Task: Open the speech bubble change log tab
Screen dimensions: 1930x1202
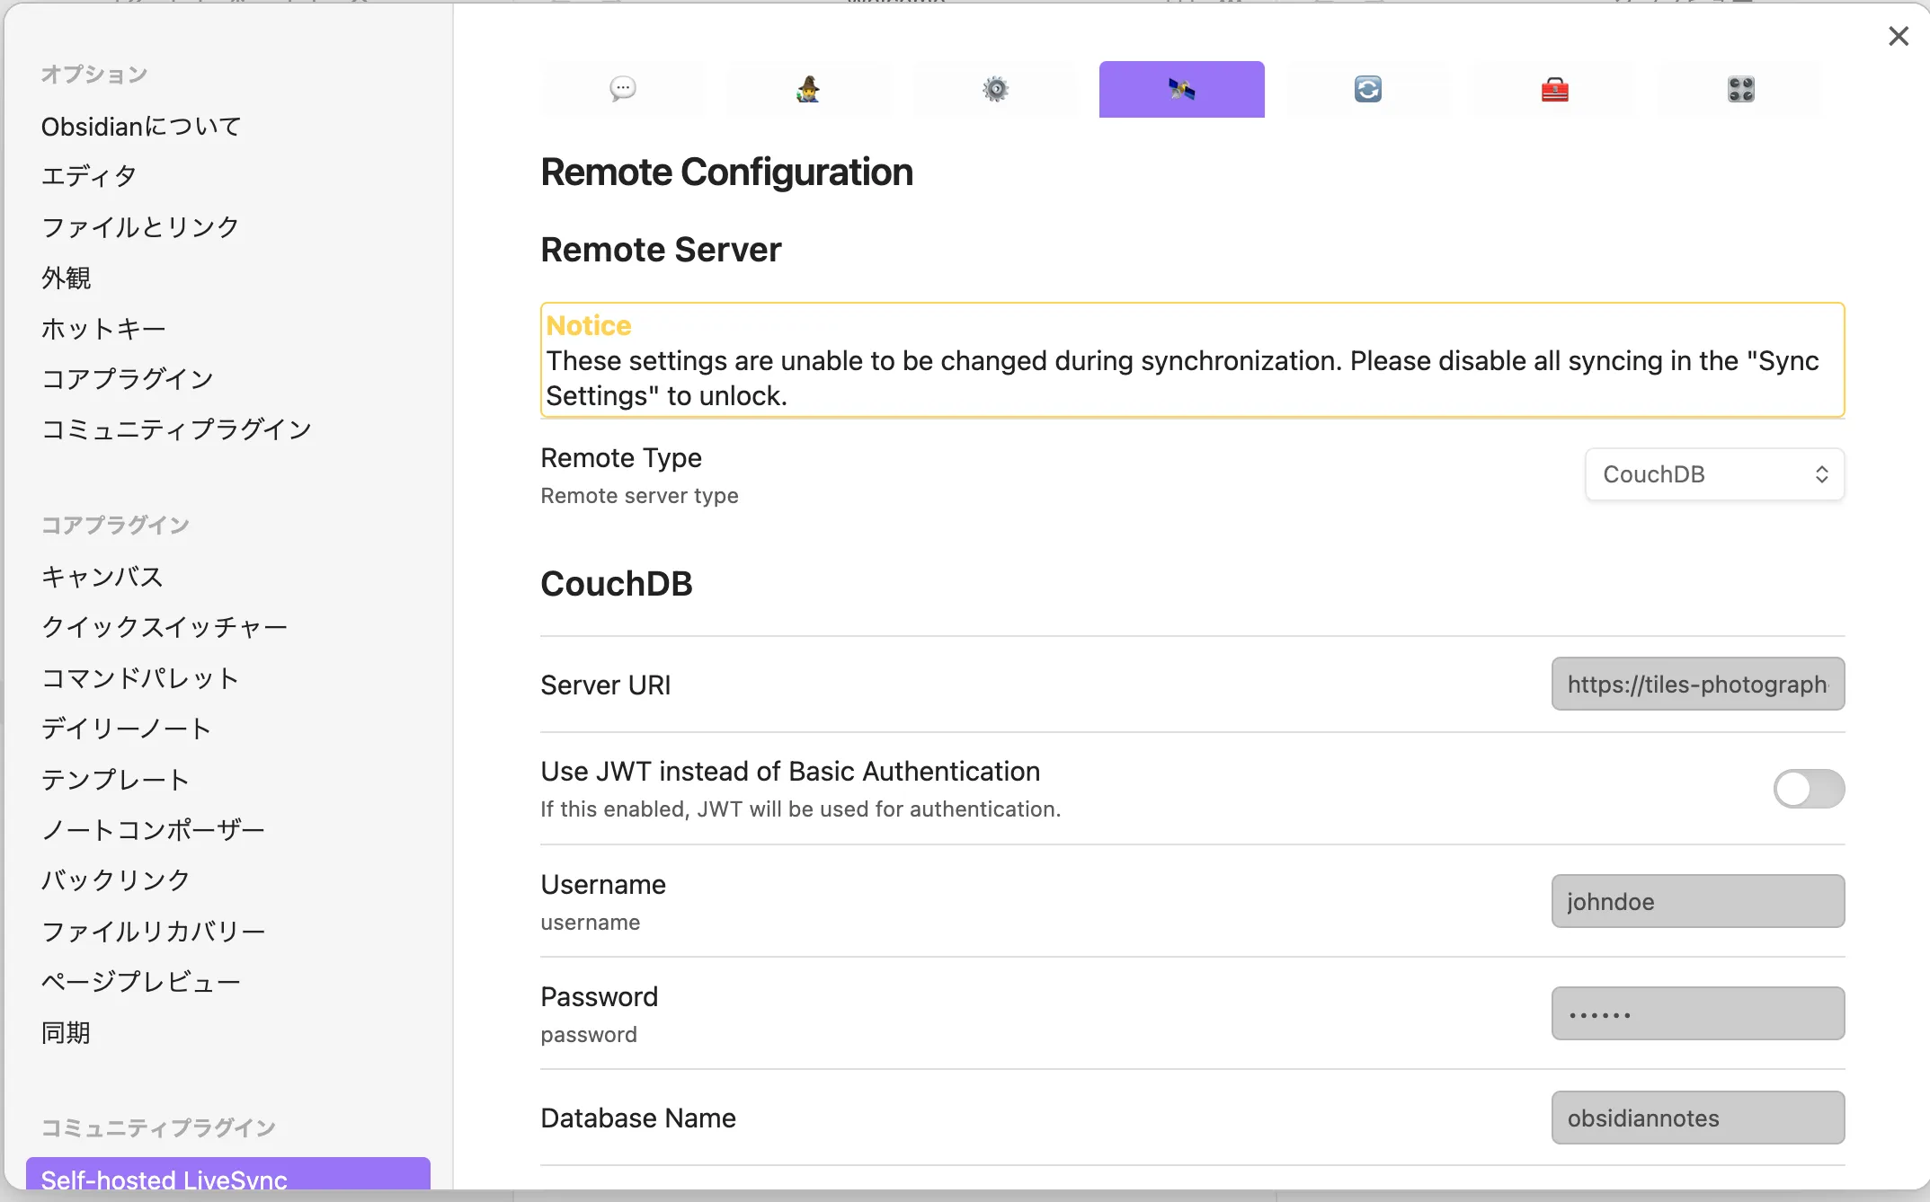Action: pyautogui.click(x=623, y=89)
